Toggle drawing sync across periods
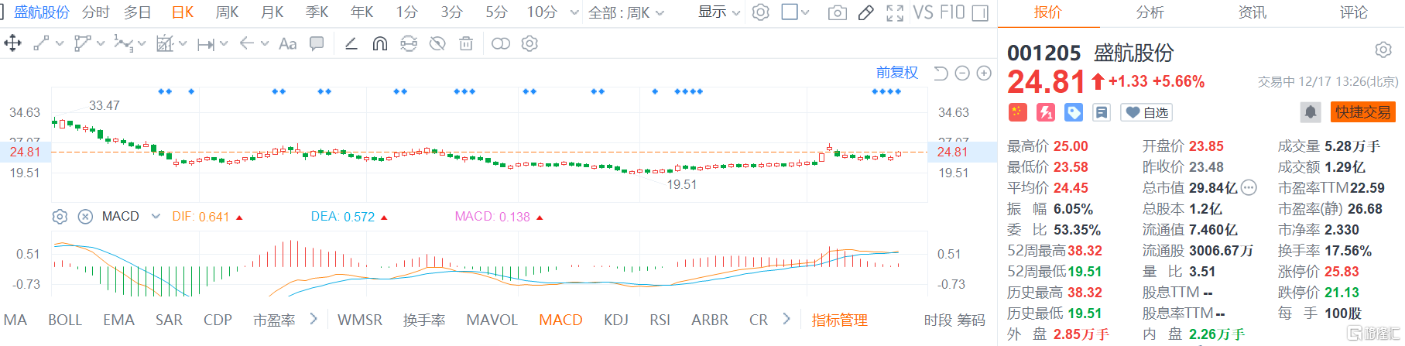Image resolution: width=1405 pixels, height=346 pixels. pyautogui.click(x=409, y=43)
